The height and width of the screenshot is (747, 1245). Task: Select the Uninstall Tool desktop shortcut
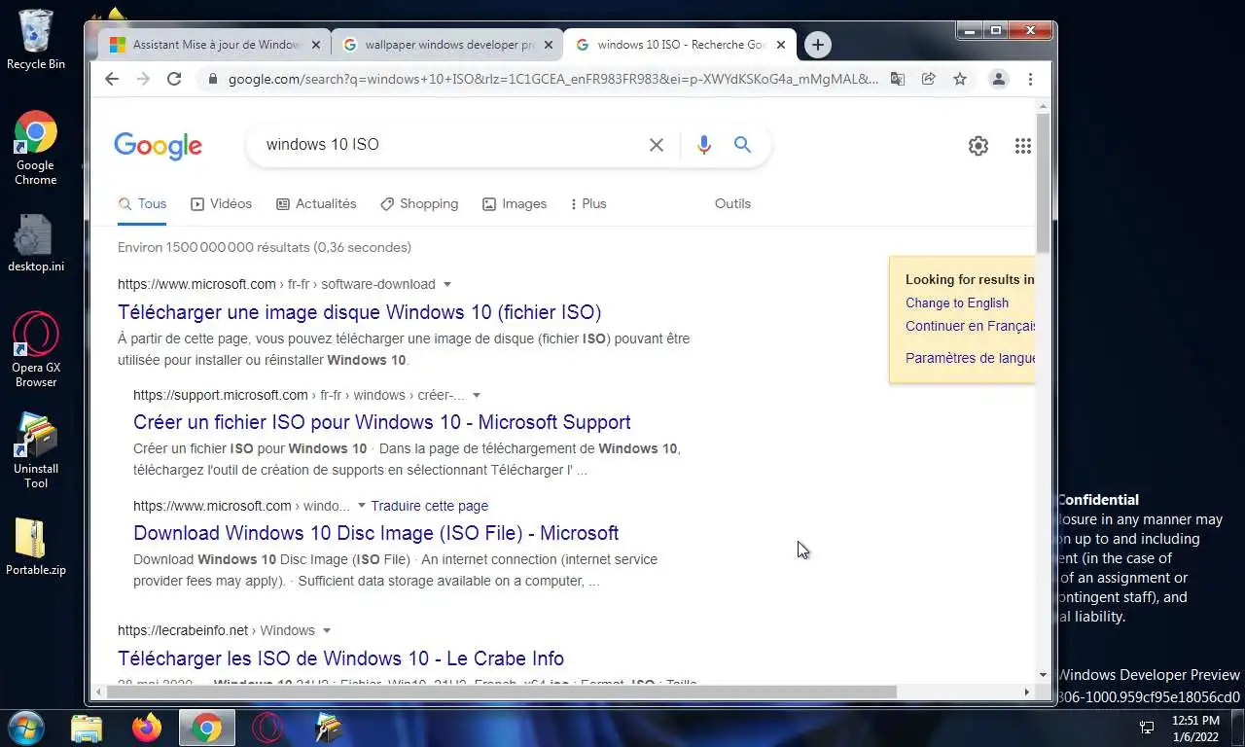click(36, 451)
